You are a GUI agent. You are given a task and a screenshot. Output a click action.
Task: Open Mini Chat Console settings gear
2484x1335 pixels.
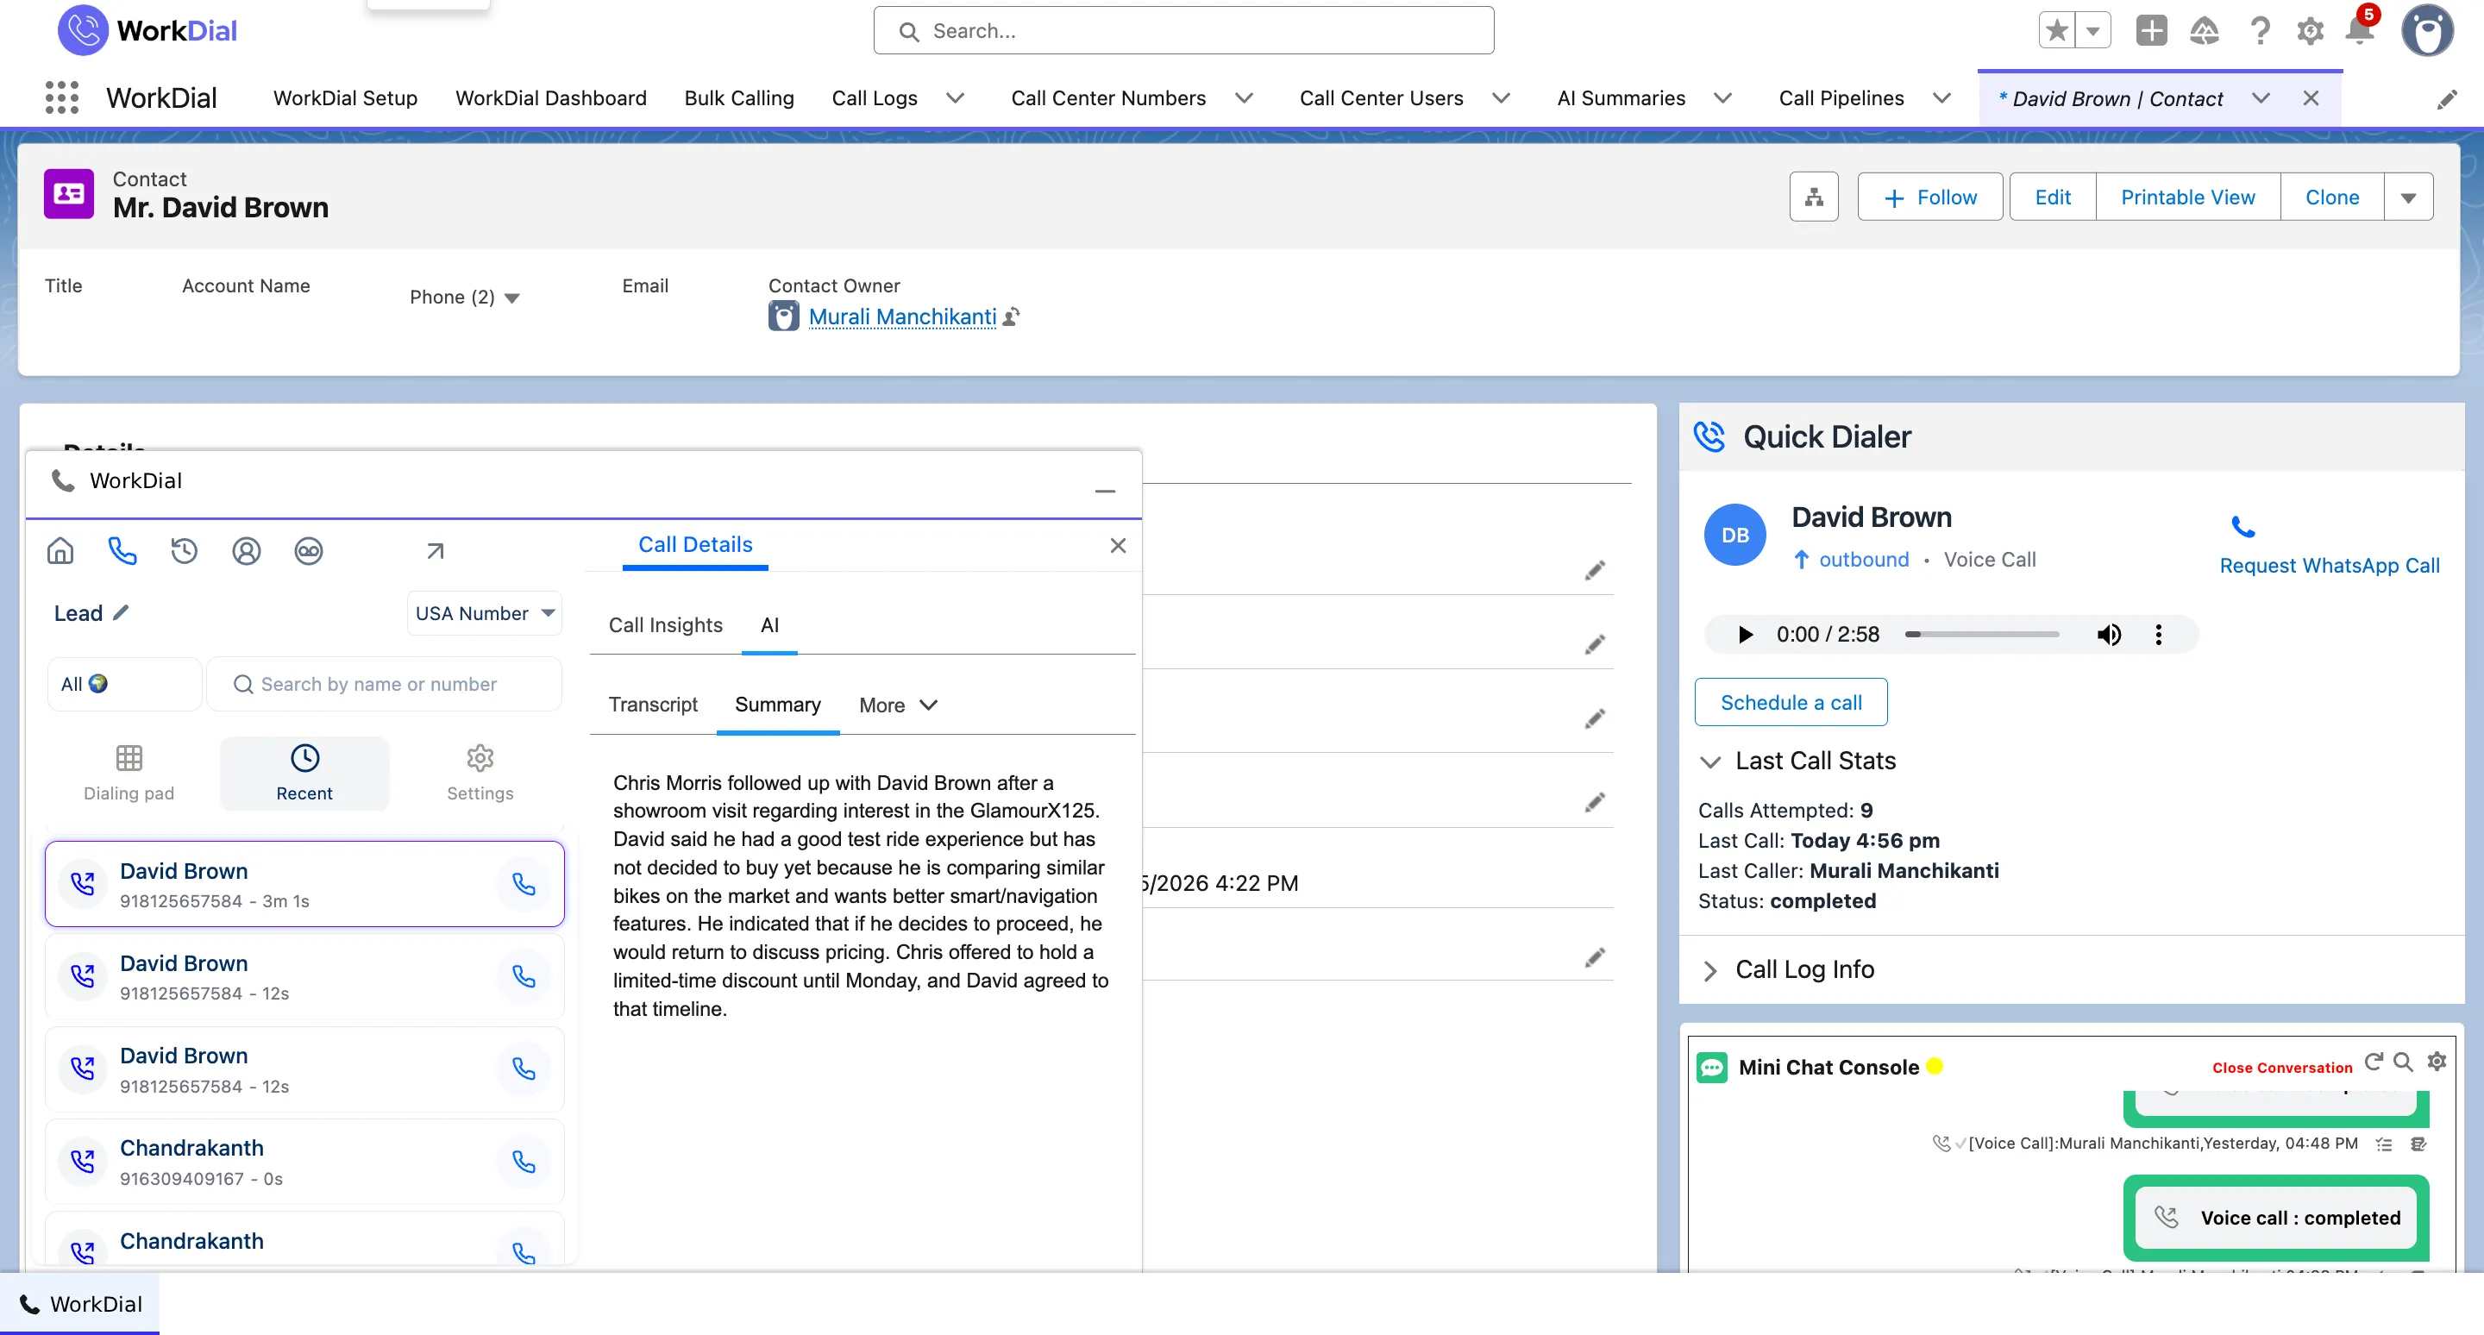[x=2437, y=1062]
